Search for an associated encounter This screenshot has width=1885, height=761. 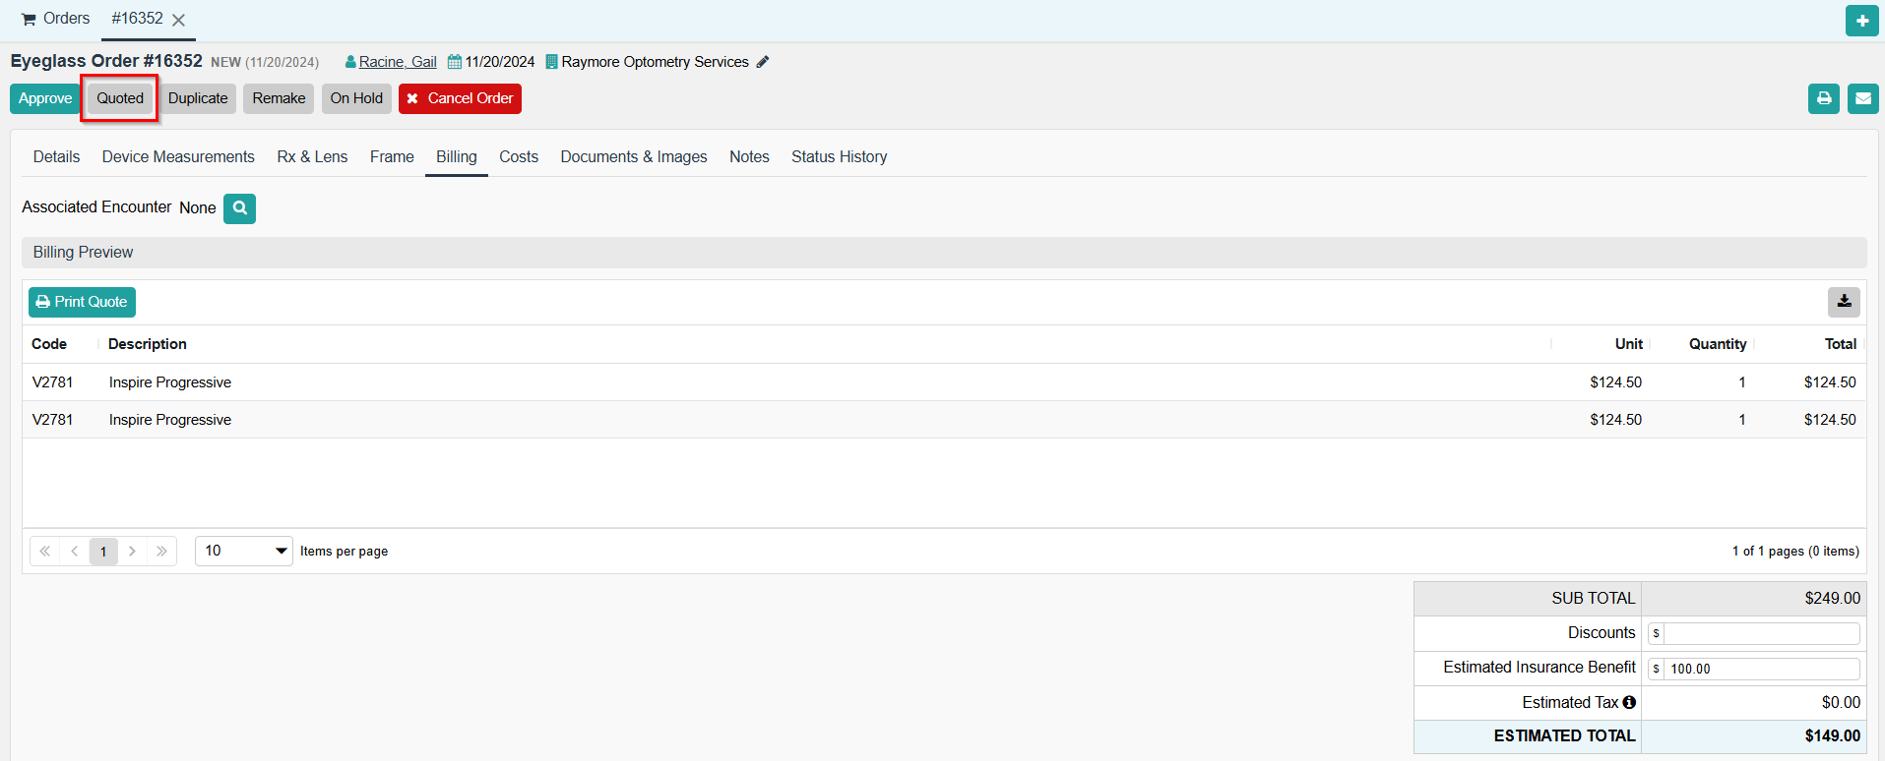(x=239, y=208)
